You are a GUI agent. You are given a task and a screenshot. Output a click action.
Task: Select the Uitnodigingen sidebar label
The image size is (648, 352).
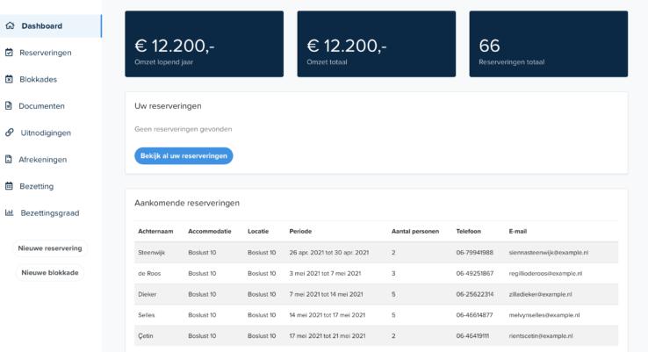click(46, 133)
